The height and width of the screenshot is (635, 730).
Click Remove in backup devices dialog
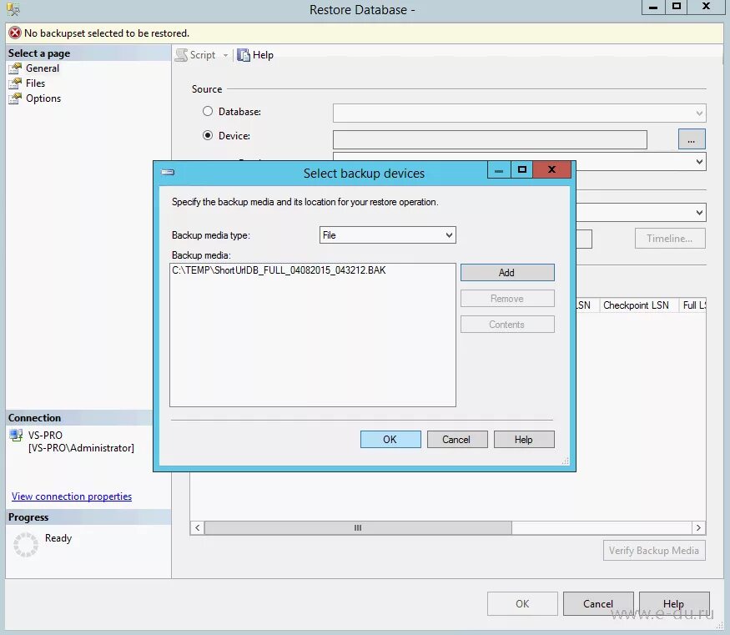(507, 299)
